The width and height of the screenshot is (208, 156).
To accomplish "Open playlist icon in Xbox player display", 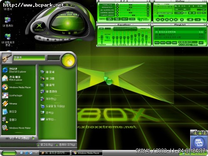I will (75, 33).
